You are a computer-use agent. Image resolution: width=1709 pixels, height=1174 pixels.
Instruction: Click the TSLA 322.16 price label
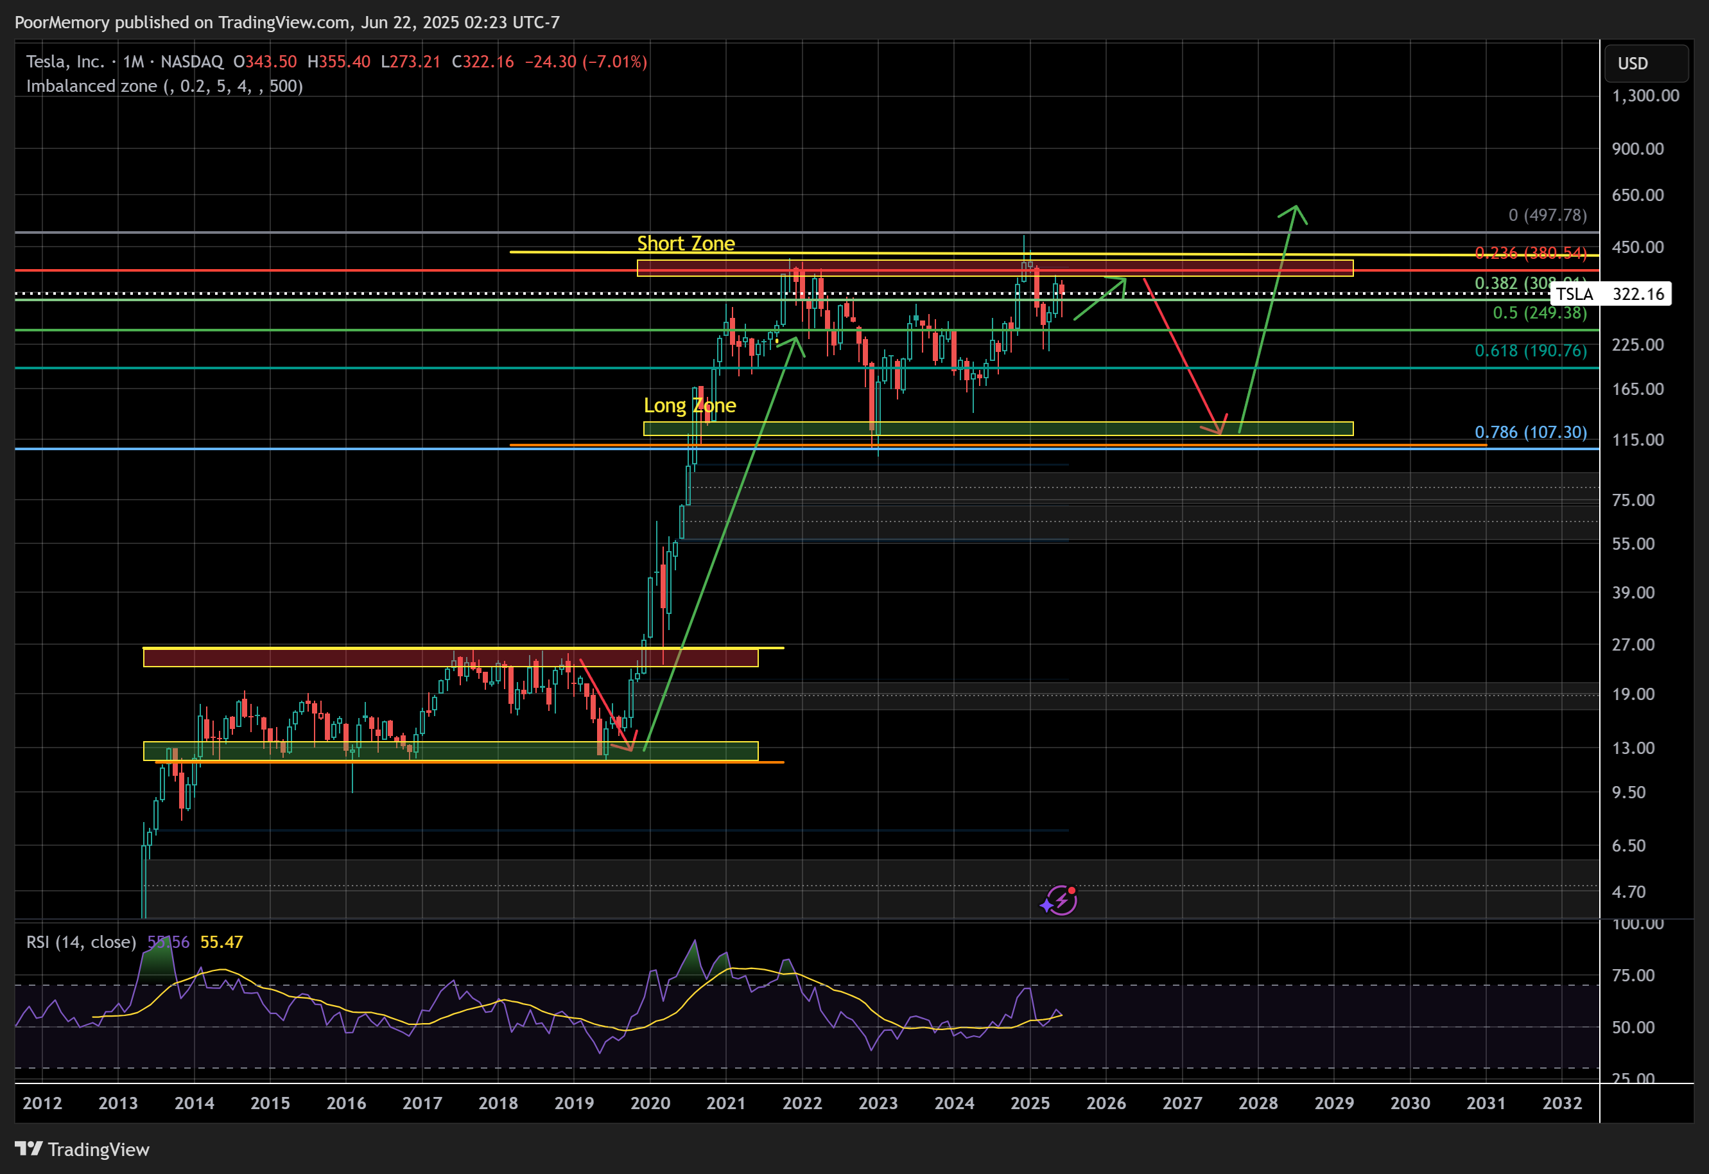tap(1611, 294)
